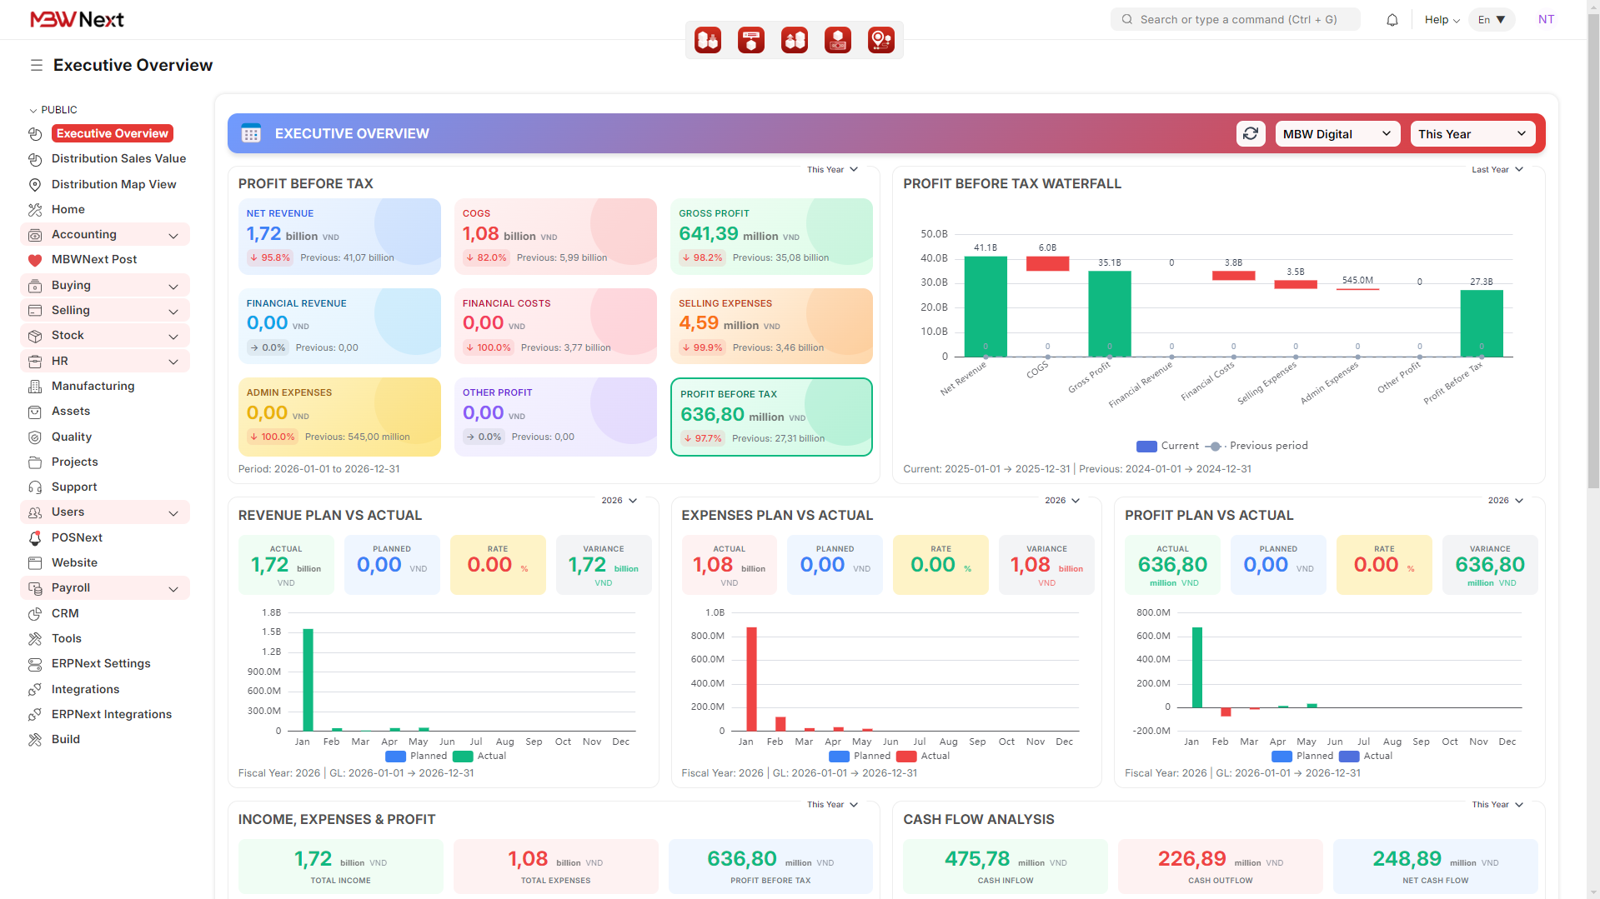Click the Build sidebar icon
The height and width of the screenshot is (899, 1600).
point(35,740)
